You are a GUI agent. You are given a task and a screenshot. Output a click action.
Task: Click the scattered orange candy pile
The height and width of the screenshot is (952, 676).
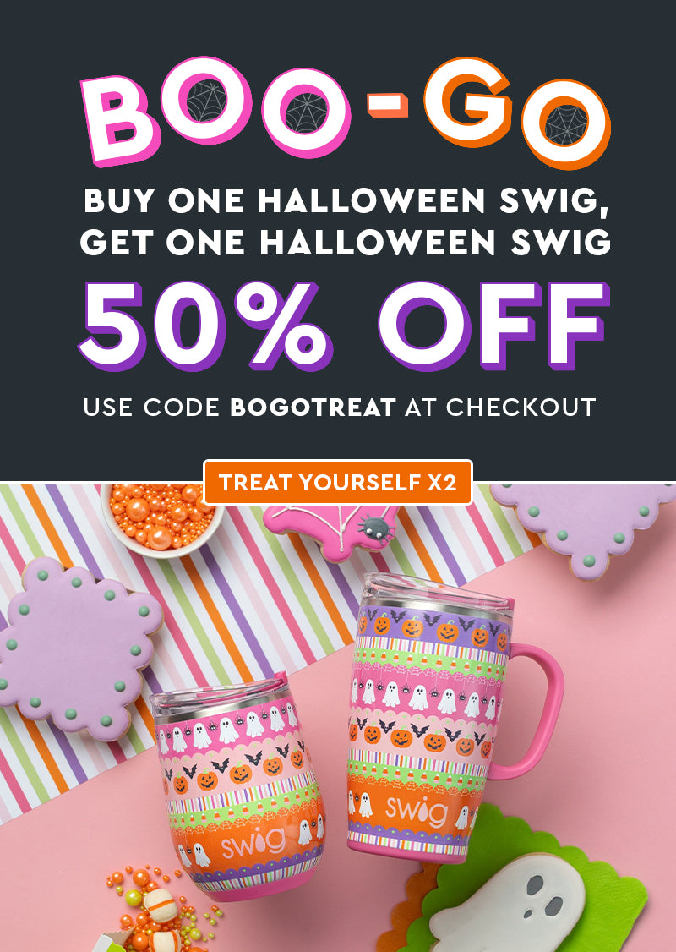click(159, 909)
